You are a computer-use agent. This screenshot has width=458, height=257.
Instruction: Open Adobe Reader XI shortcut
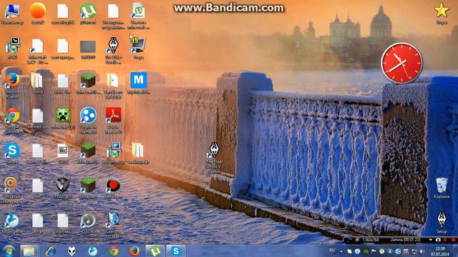(113, 119)
